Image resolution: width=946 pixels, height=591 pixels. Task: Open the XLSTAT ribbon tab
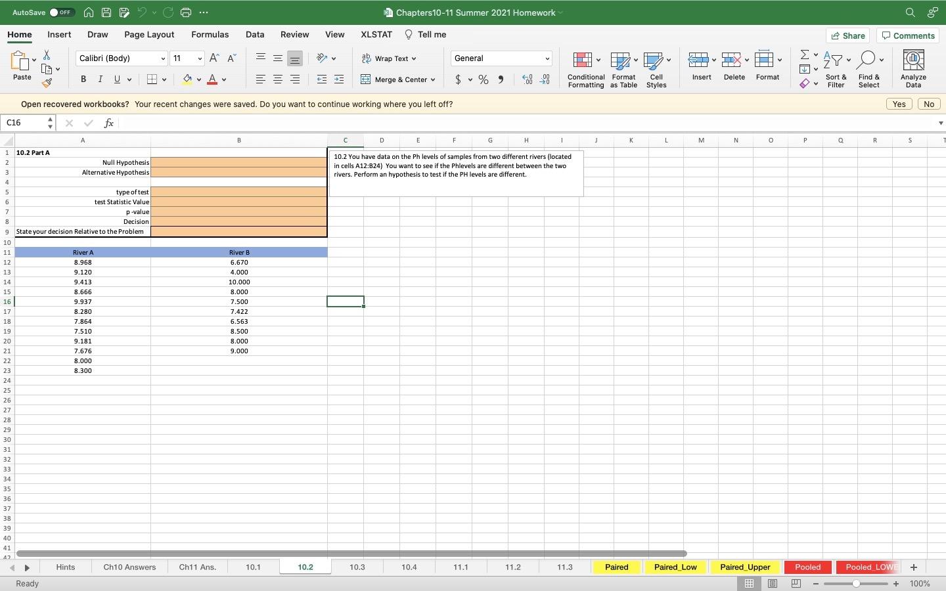click(x=376, y=35)
